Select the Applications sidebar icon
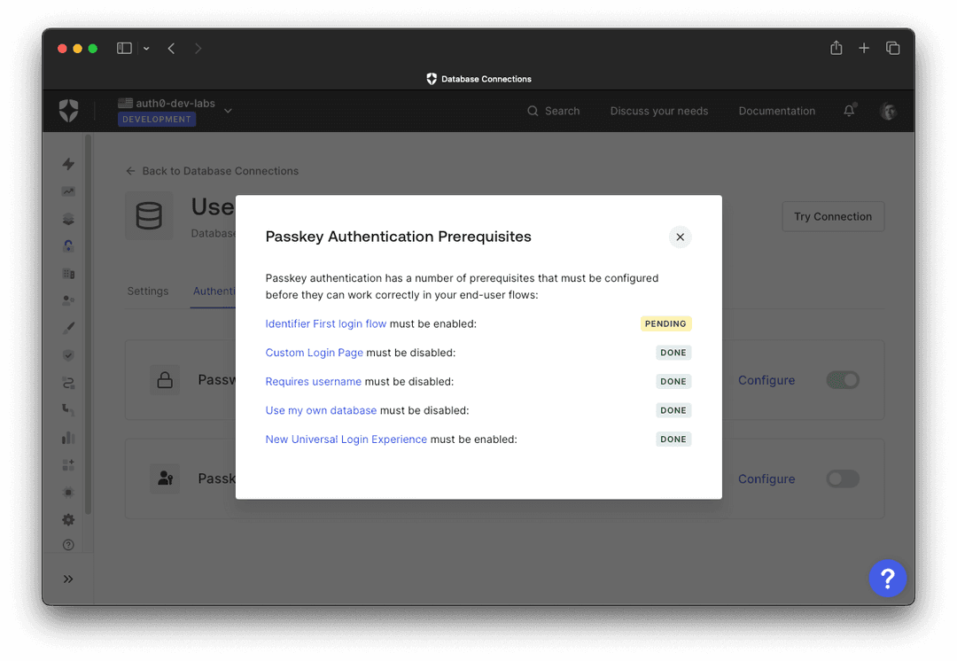Image resolution: width=957 pixels, height=661 pixels. [68, 218]
